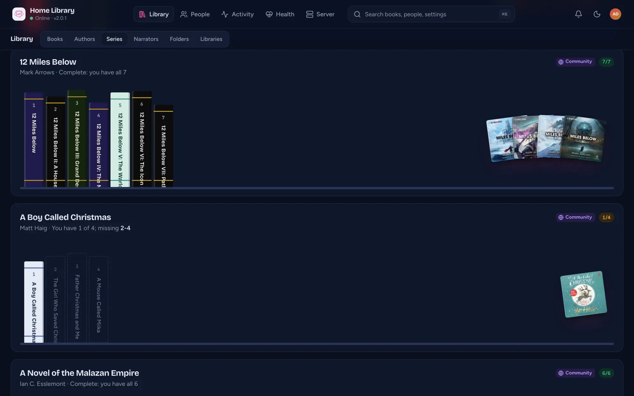Select spine 12 Miles Below VII
Image resolution: width=634 pixels, height=396 pixels.
coord(163,146)
